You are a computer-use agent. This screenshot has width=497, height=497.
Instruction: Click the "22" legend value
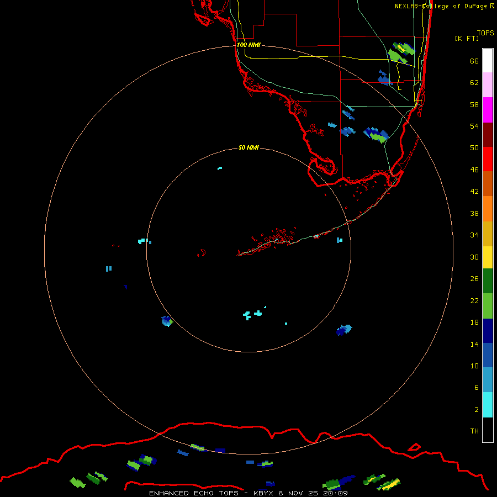click(x=474, y=300)
